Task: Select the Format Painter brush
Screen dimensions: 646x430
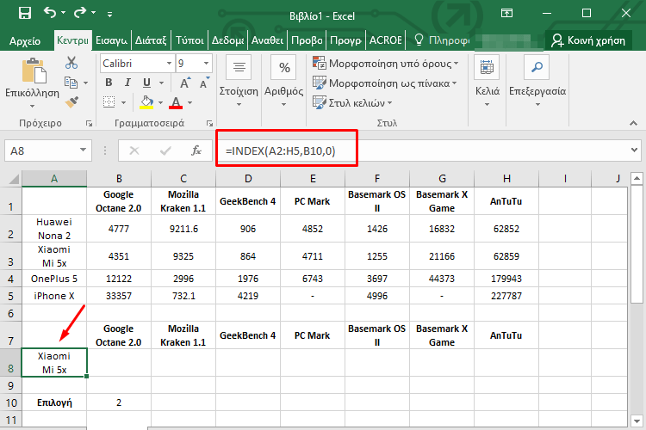Action: point(71,101)
